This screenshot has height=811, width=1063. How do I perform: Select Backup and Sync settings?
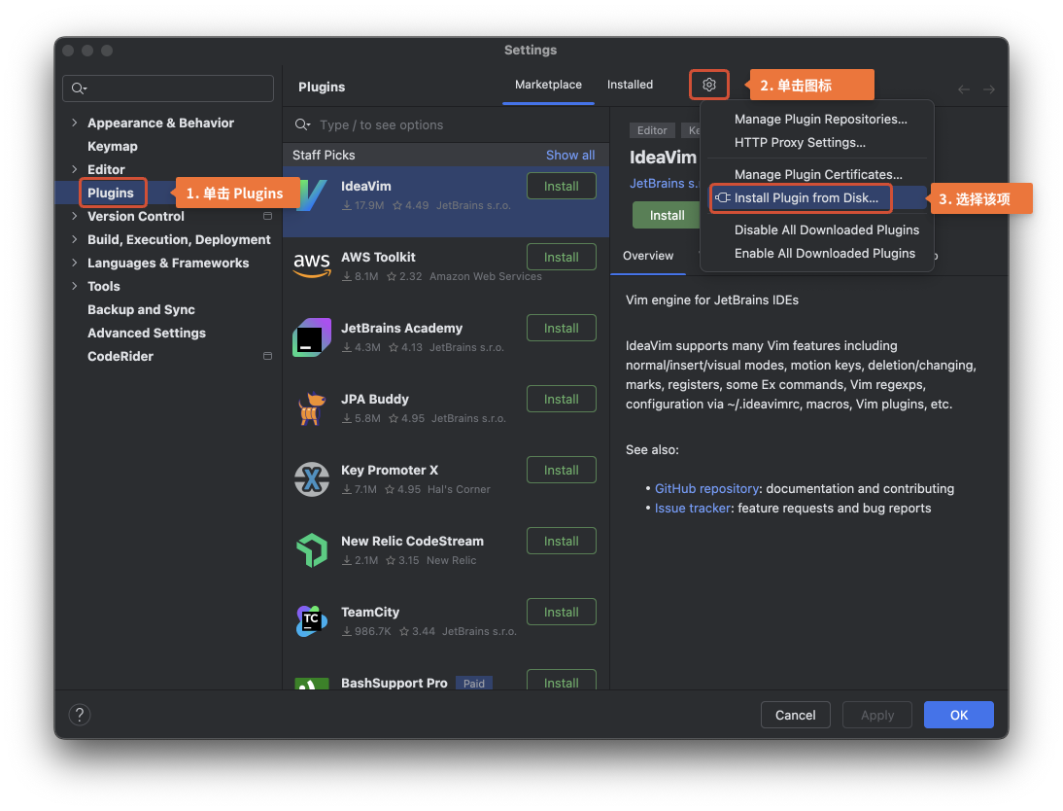[141, 309]
